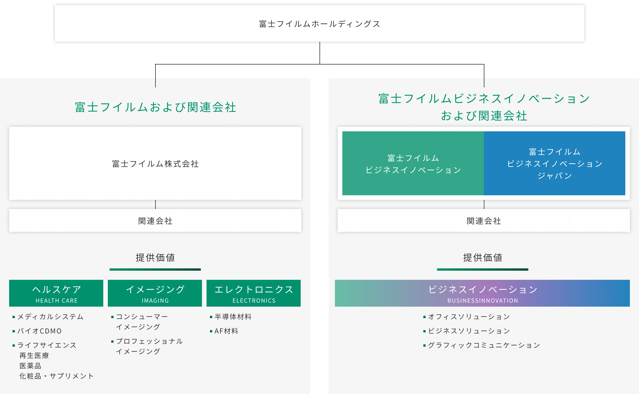Viewport: 639px width, 394px height.
Task: Click the 半導体材料 list item
Action: coord(233,317)
